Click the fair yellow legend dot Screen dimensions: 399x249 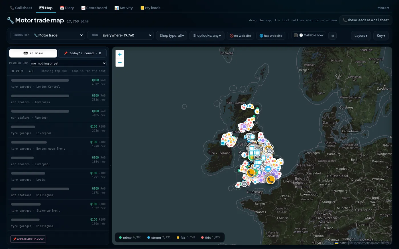pos(178,238)
